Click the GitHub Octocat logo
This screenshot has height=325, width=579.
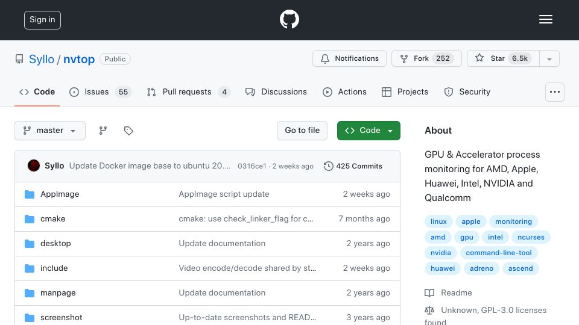289,19
